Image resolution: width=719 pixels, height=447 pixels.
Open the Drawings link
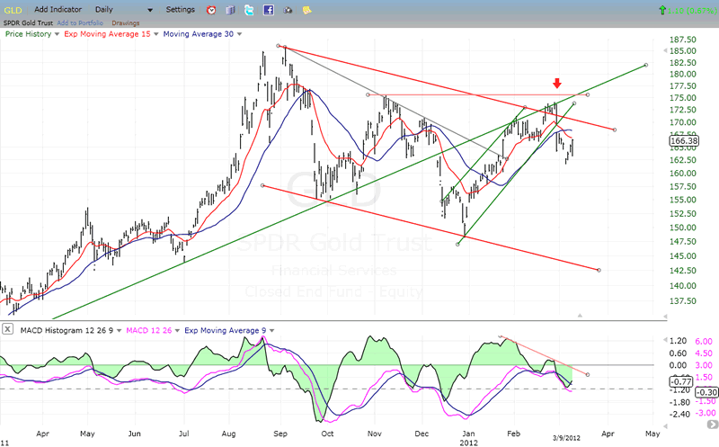[126, 22]
